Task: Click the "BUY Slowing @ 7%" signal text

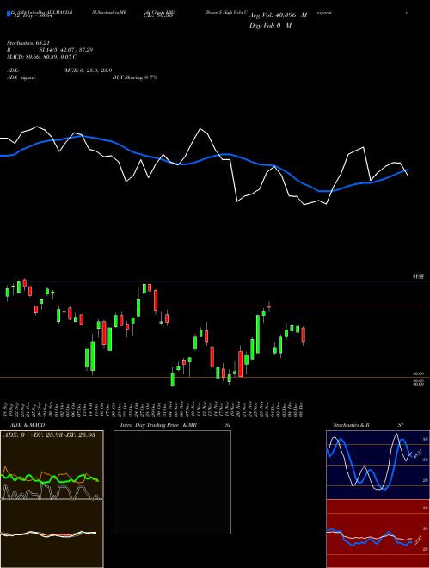Action: click(135, 77)
